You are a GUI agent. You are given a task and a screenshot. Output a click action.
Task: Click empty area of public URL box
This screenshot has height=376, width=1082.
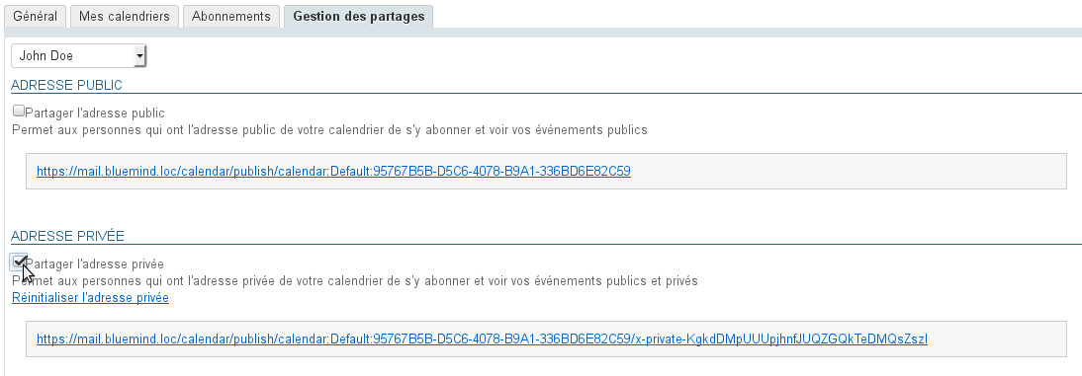pos(849,171)
